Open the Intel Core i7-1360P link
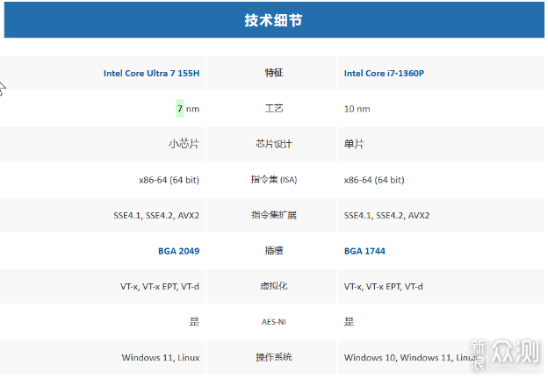This screenshot has width=548, height=379. coord(384,74)
